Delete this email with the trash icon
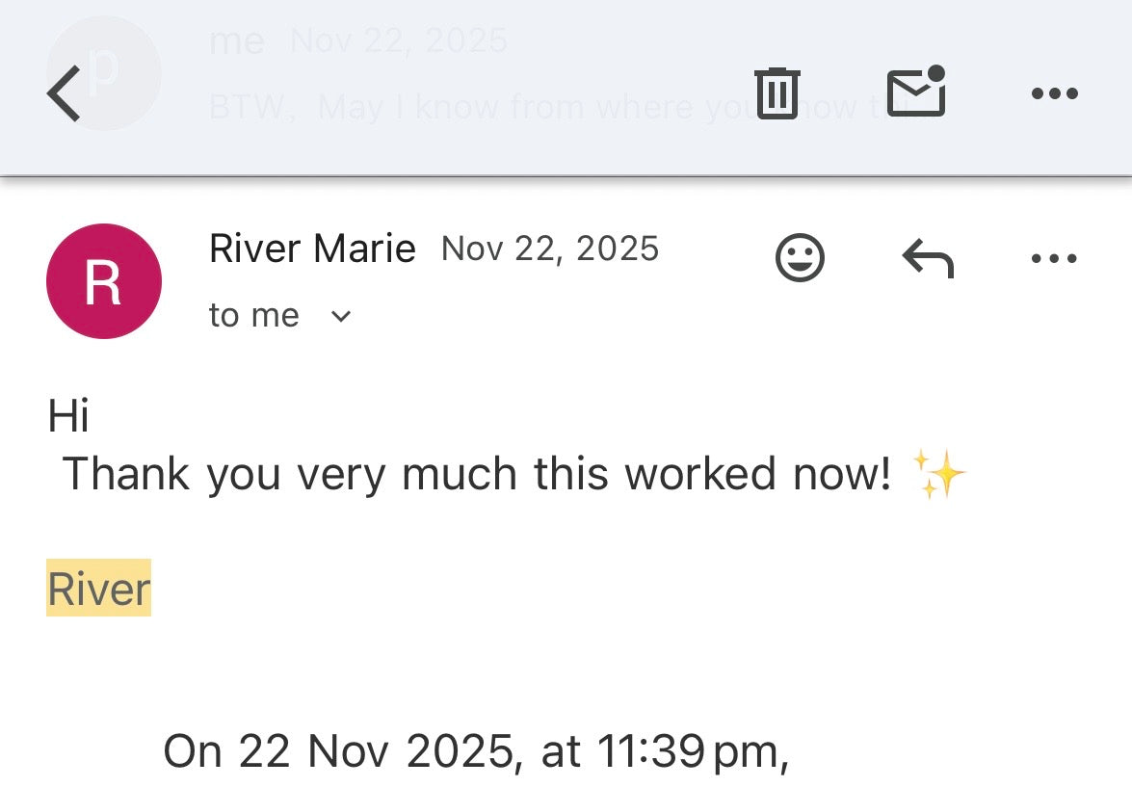The height and width of the screenshot is (787, 1132). [x=777, y=93]
